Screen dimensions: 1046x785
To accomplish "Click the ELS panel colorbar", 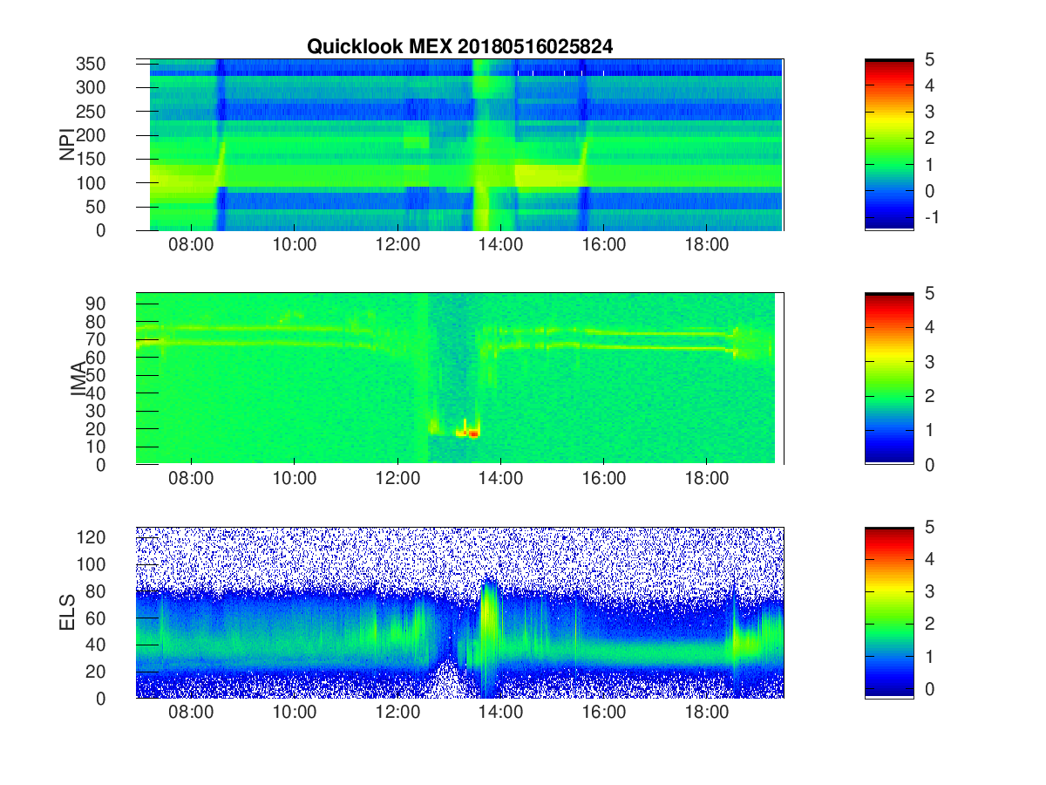I will [889, 612].
